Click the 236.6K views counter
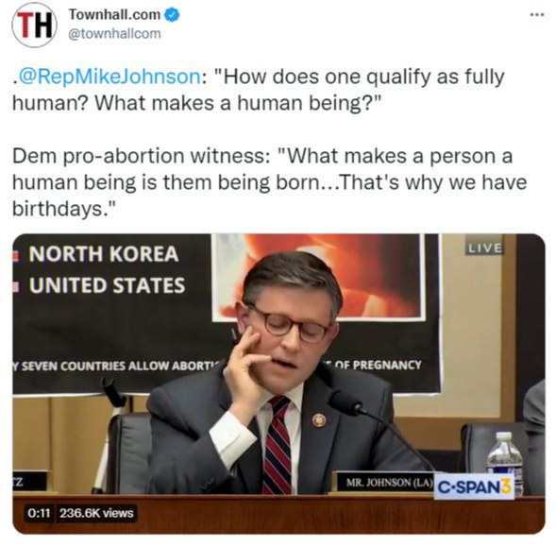 point(96,513)
